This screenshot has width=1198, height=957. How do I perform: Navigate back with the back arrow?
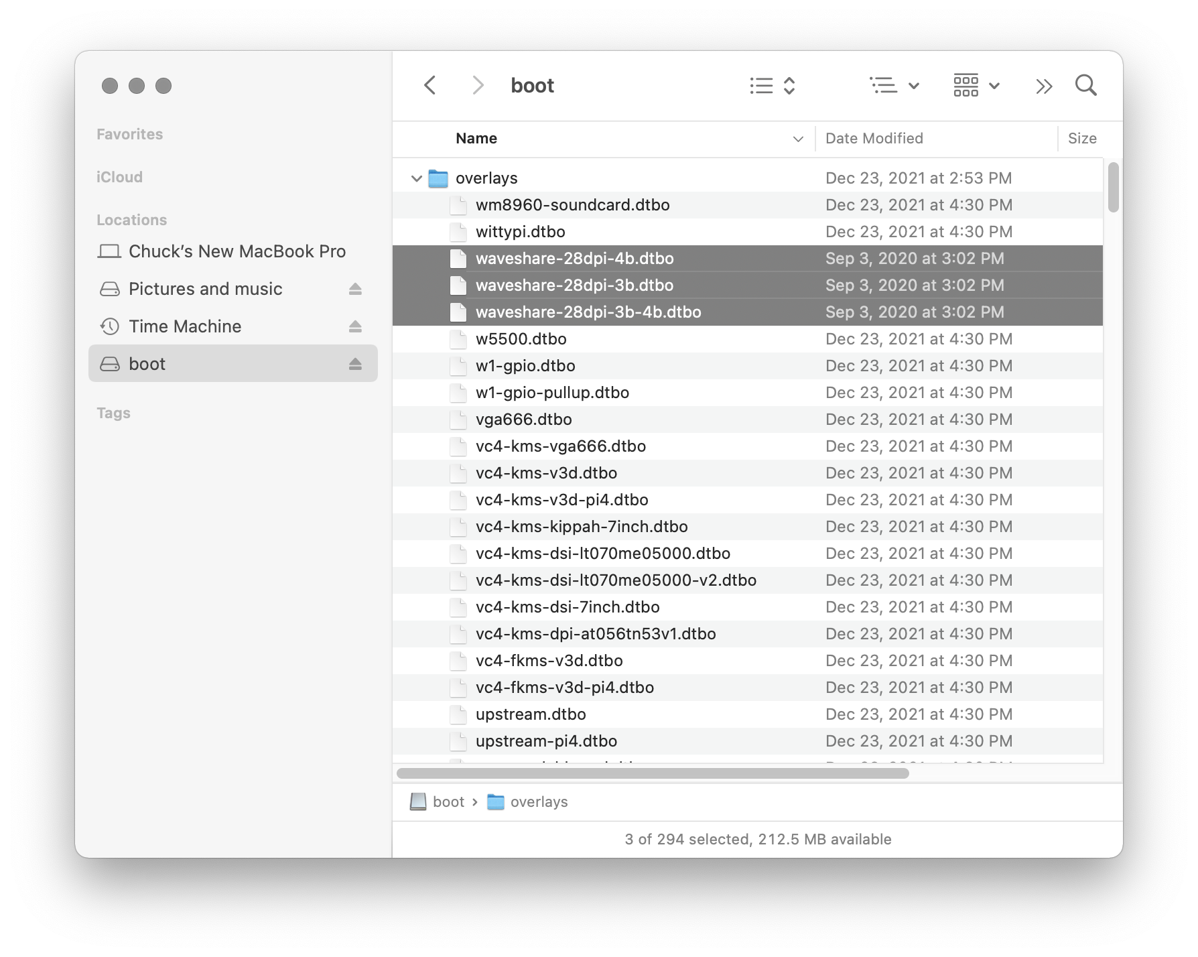click(430, 85)
